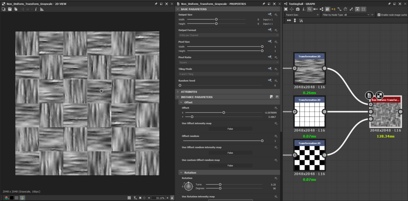Toggle Use custom Offset random map value
This screenshot has height=201, width=408.
point(230,165)
